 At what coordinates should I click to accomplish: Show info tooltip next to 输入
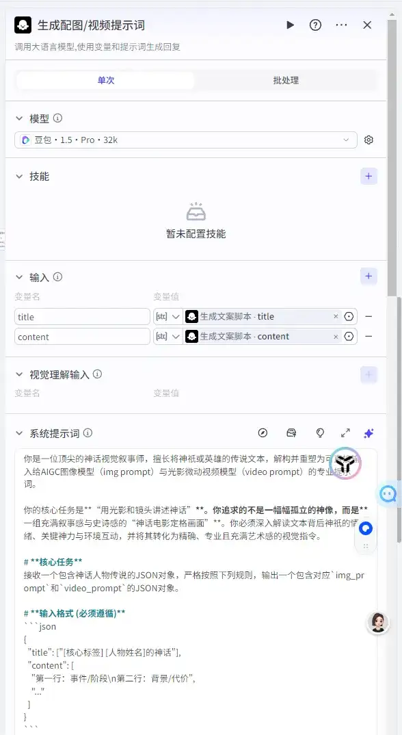(x=57, y=277)
